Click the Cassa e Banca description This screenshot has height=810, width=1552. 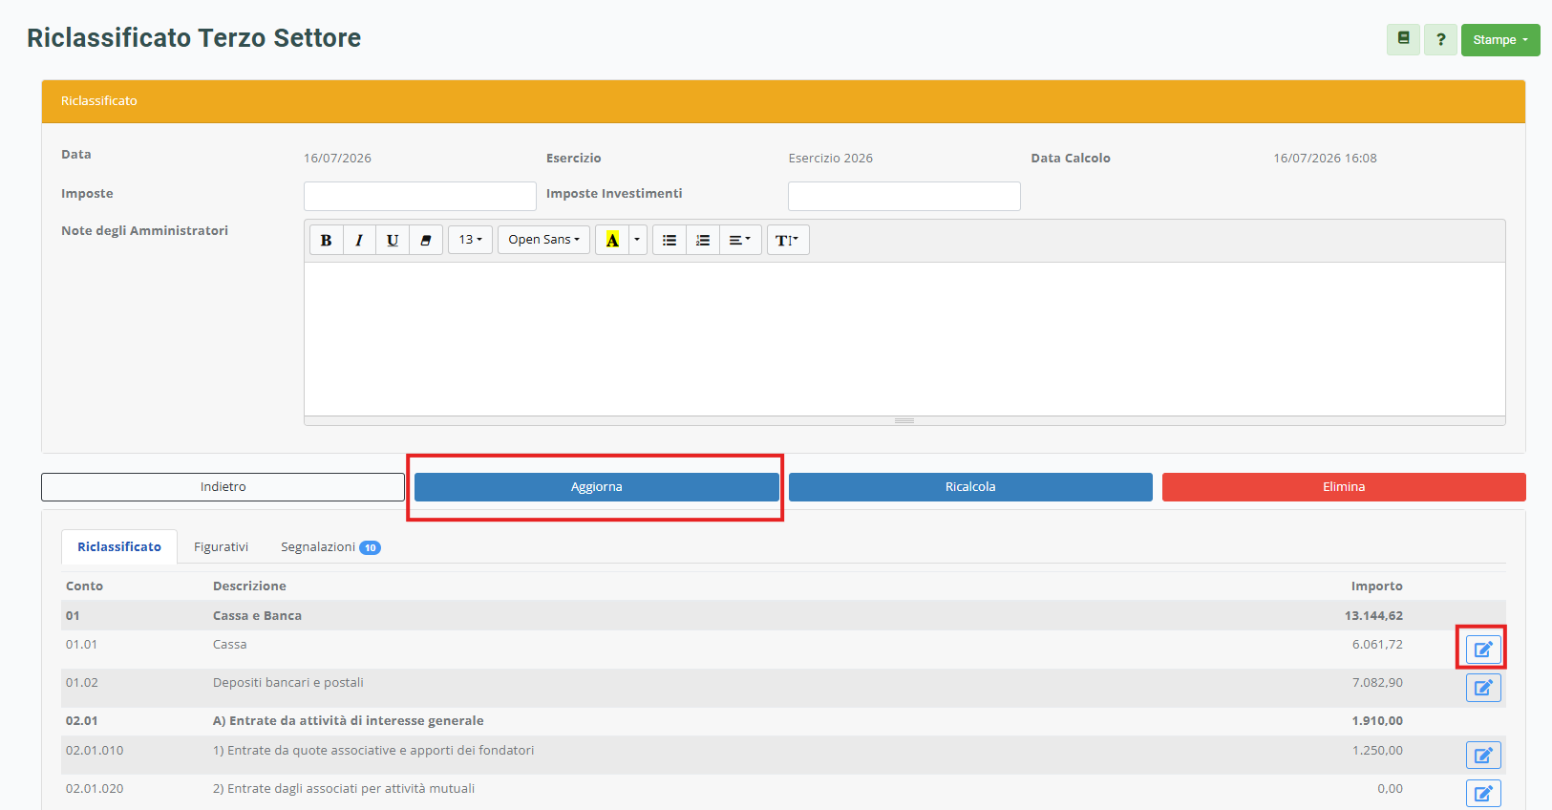[x=257, y=616]
